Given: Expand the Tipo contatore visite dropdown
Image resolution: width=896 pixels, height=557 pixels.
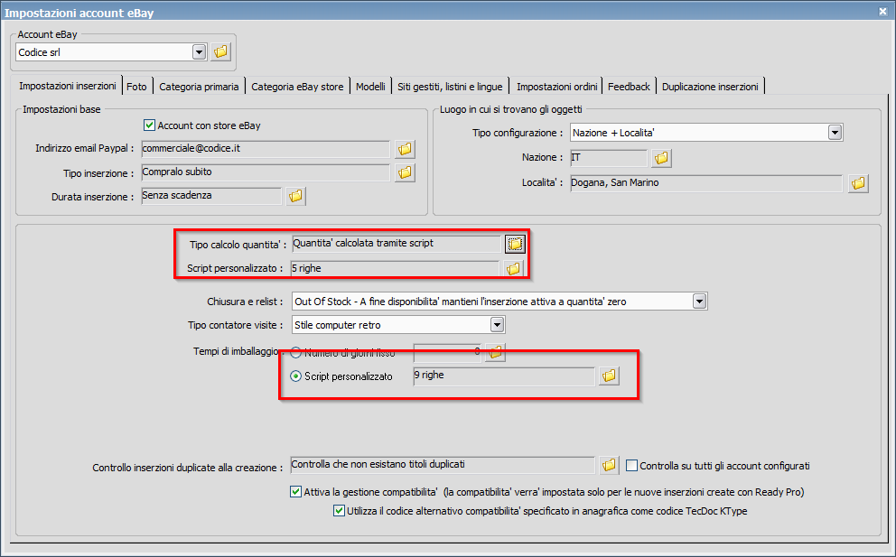Looking at the screenshot, I should (x=497, y=325).
